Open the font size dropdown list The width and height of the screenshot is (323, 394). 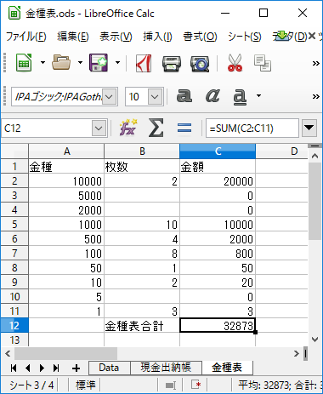(x=155, y=97)
